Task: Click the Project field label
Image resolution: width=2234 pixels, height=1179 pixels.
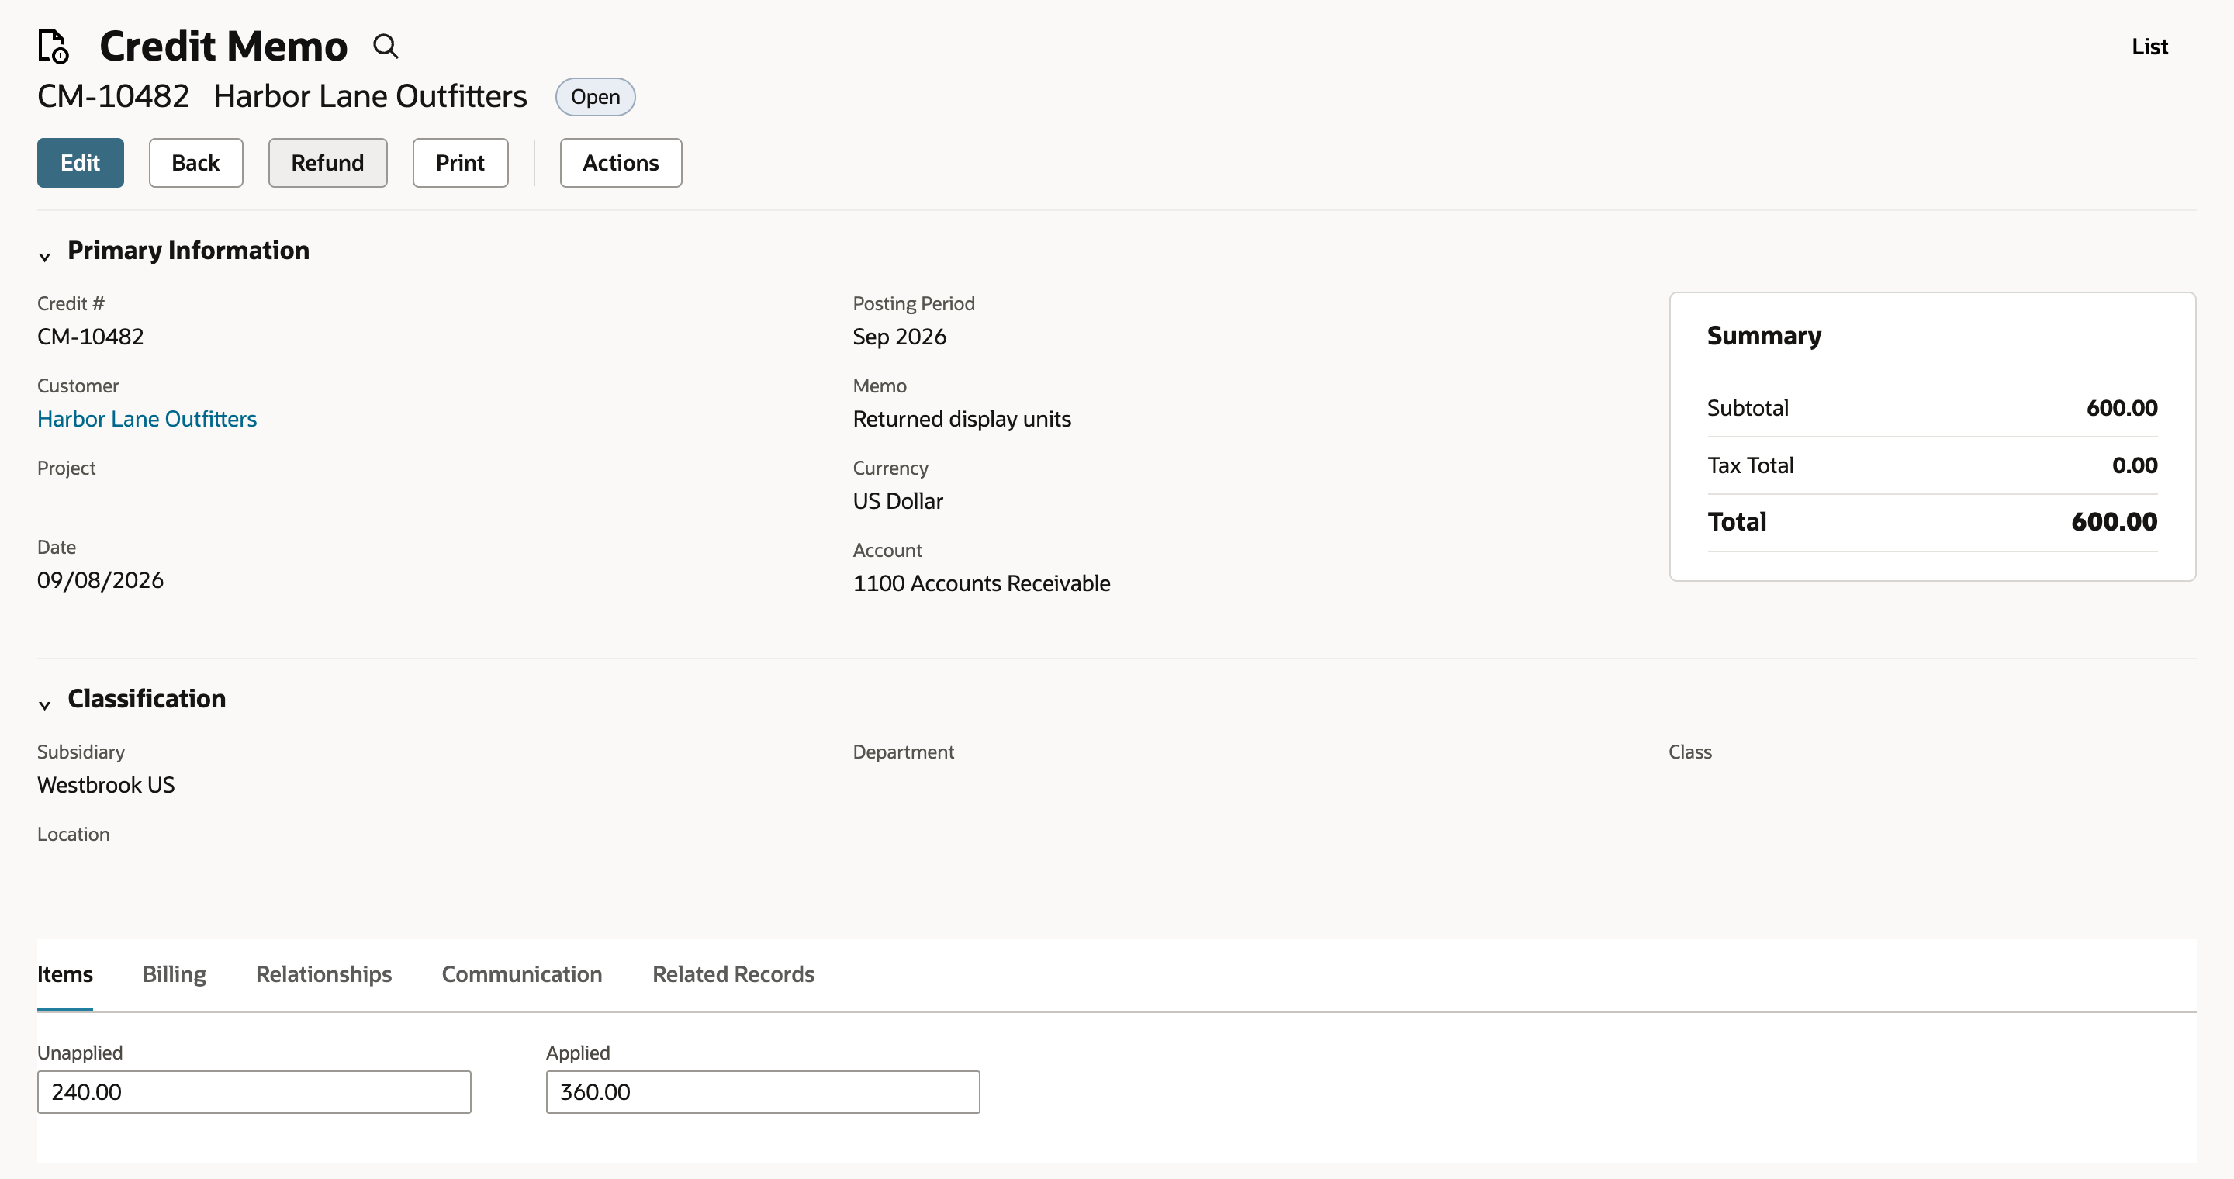Action: point(67,468)
